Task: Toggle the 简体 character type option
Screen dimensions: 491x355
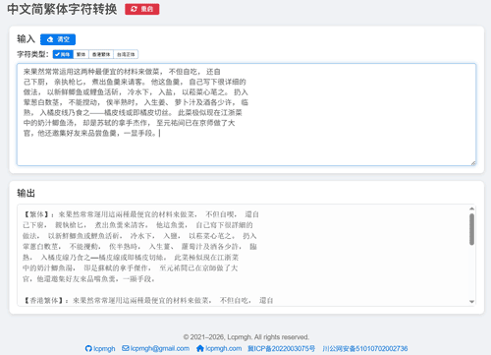Action: (x=63, y=54)
